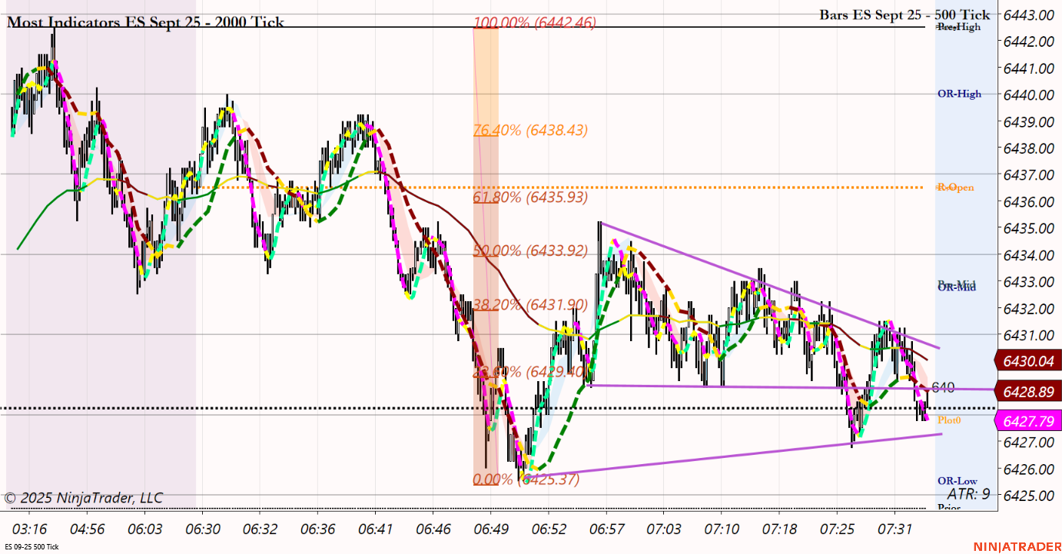The image size is (1062, 554).
Task: Click 6436.00 on the price axis
Action: tap(1029, 201)
